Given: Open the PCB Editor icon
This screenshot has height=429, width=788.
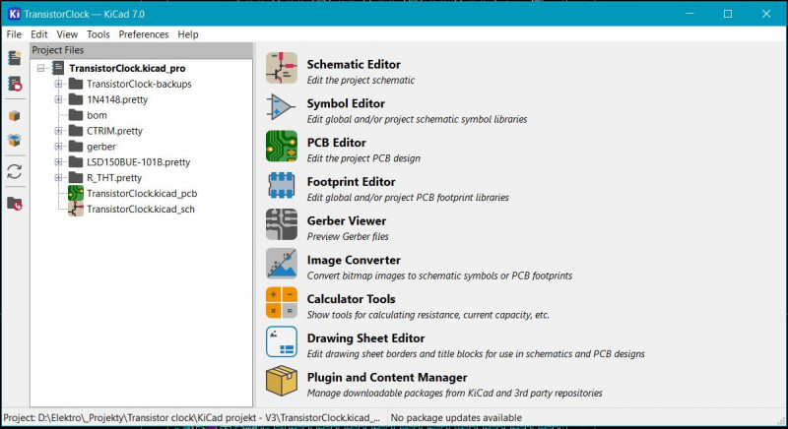Looking at the screenshot, I should tap(282, 146).
